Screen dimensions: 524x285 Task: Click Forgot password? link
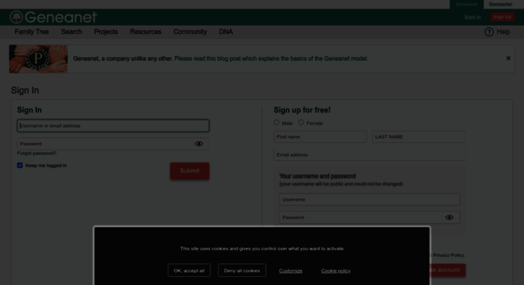(37, 153)
